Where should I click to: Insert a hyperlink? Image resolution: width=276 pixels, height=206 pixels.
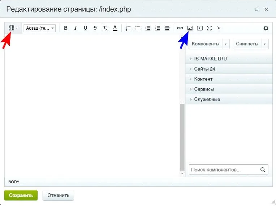[180, 28]
